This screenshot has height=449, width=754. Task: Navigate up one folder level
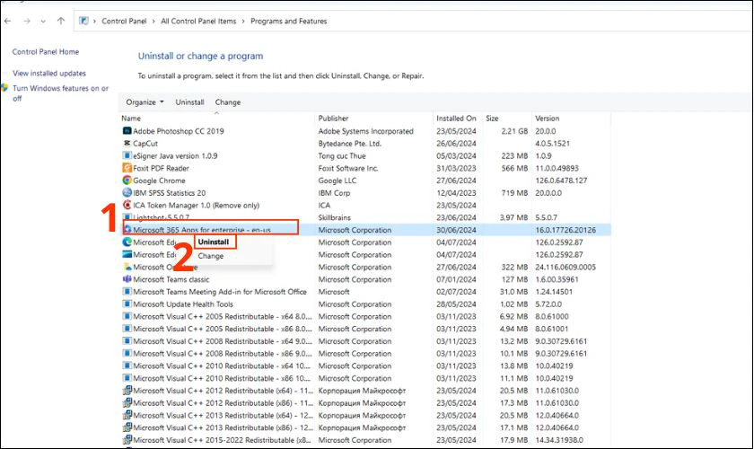60,21
